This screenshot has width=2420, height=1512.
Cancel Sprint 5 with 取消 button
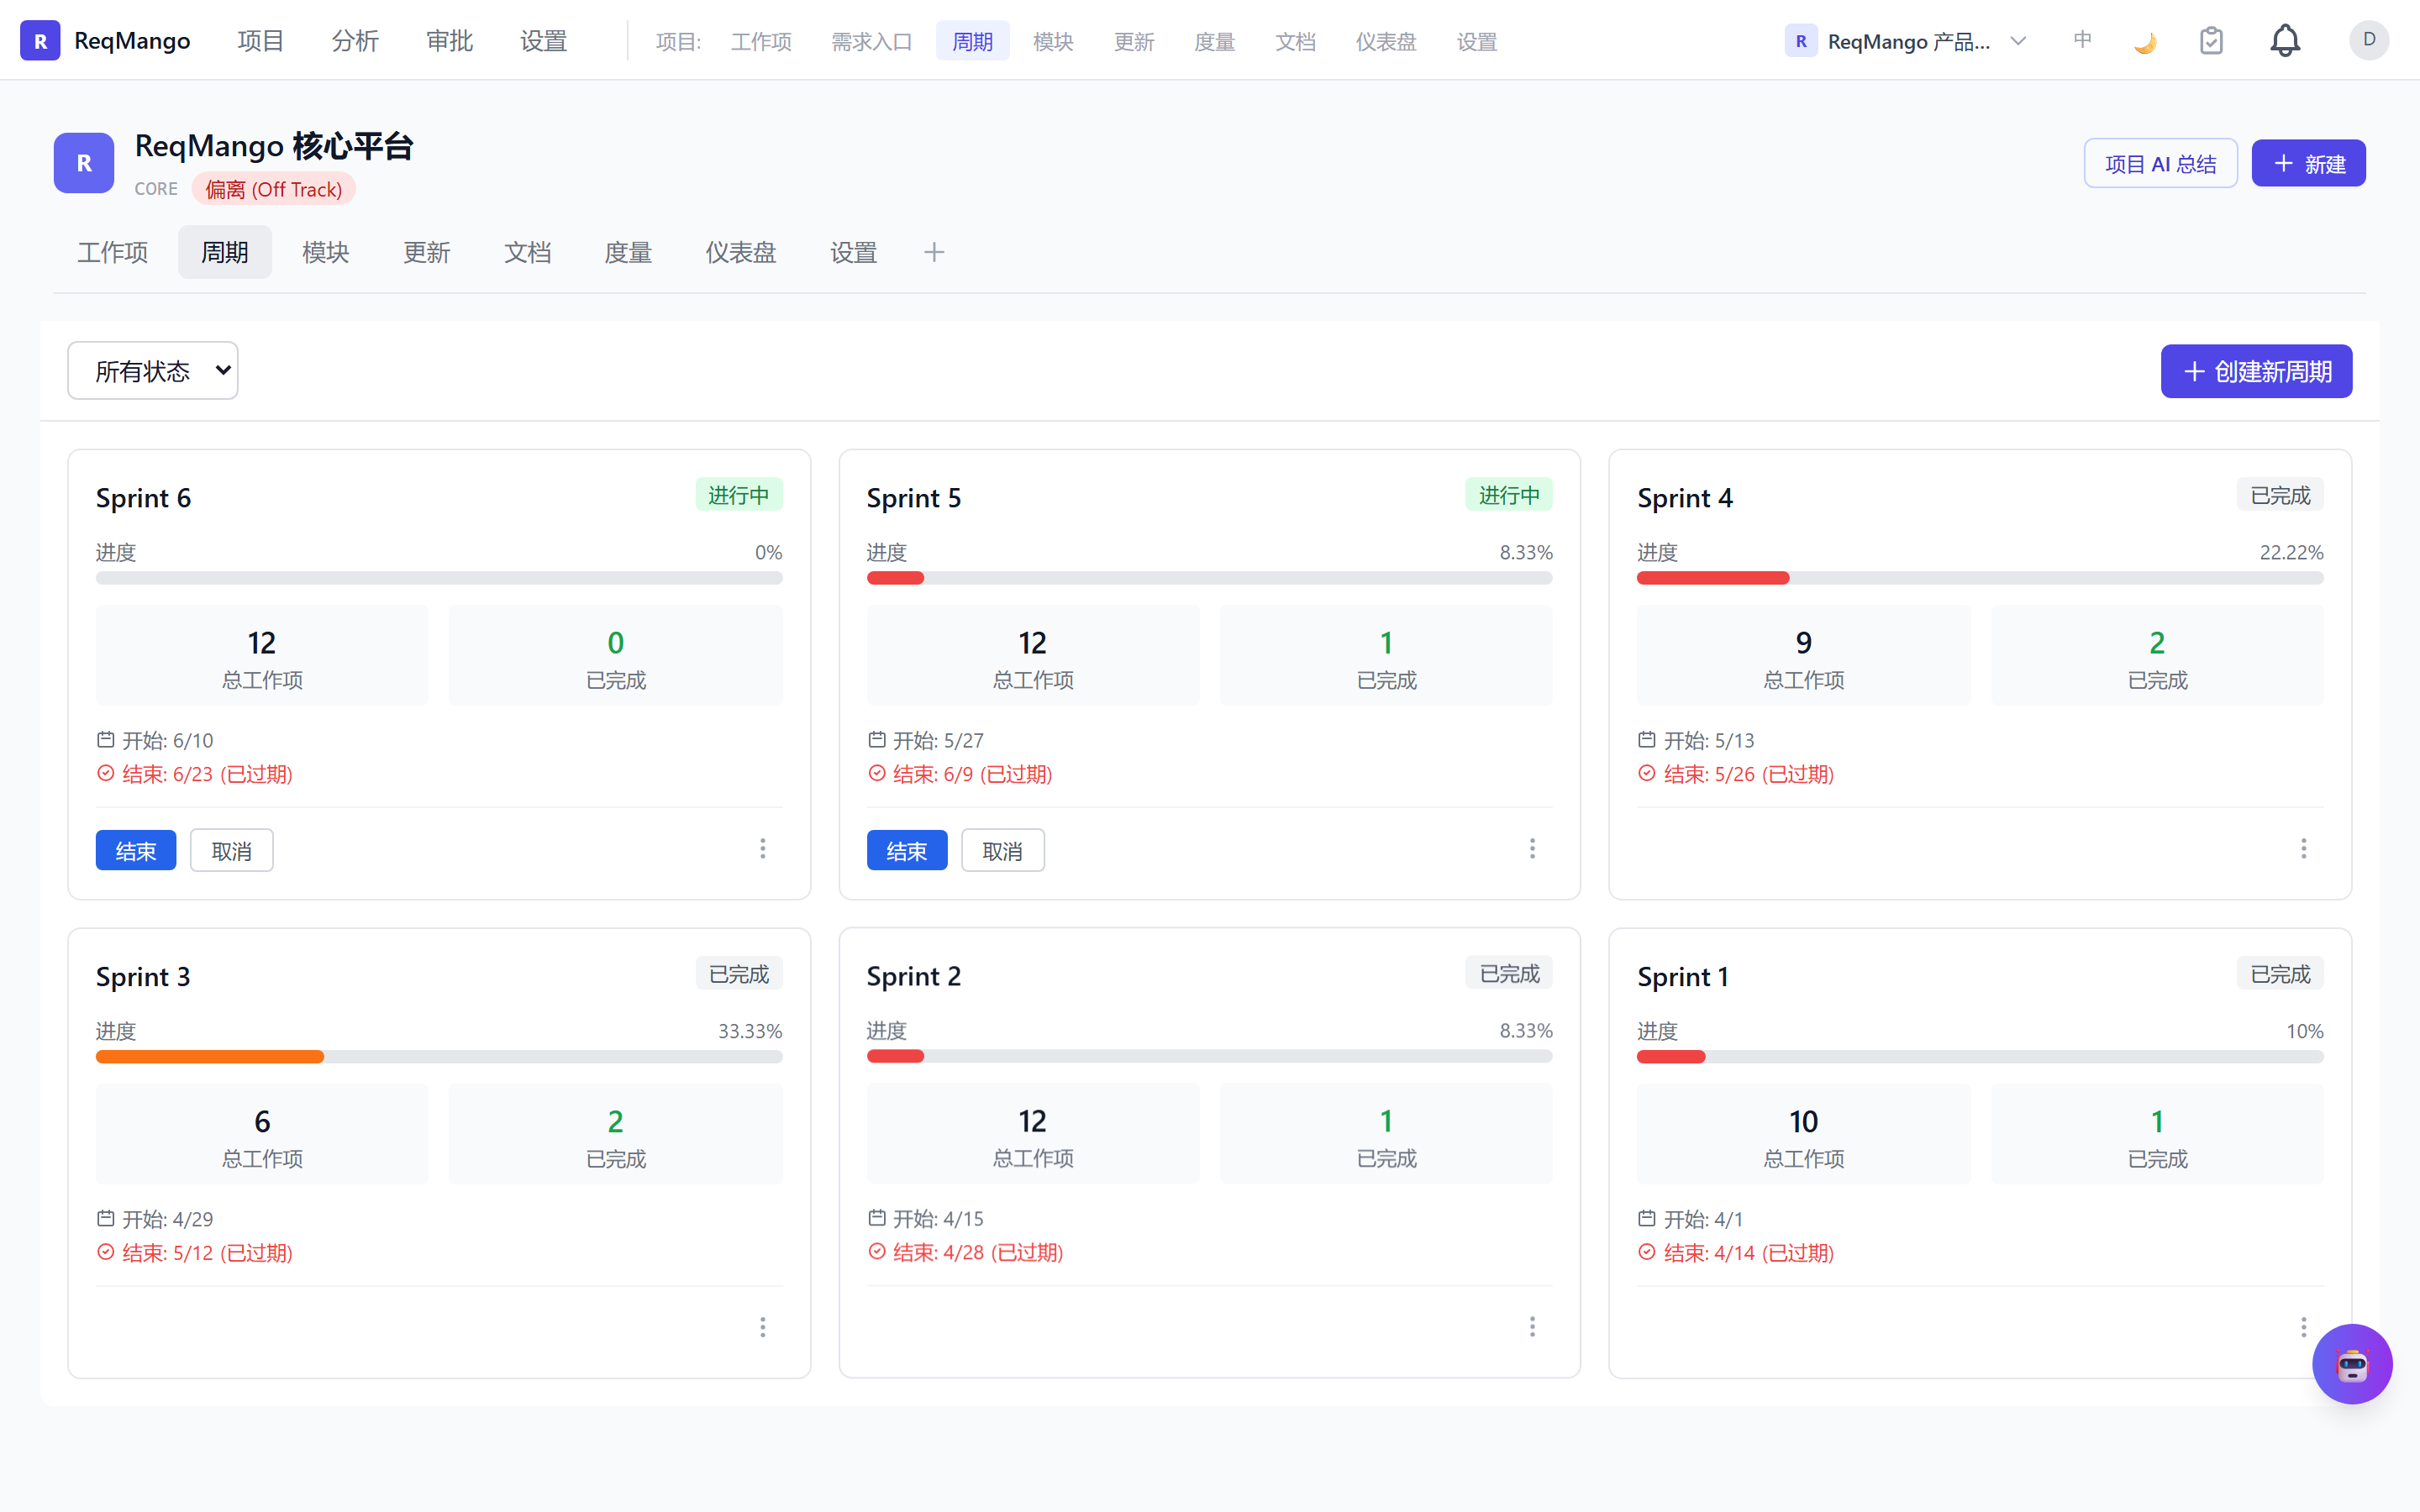1003,850
